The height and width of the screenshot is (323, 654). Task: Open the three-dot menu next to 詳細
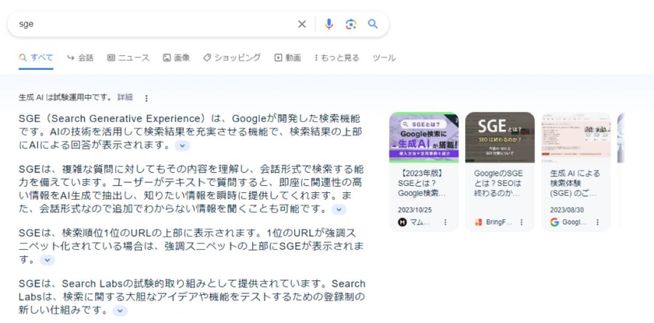pos(146,98)
